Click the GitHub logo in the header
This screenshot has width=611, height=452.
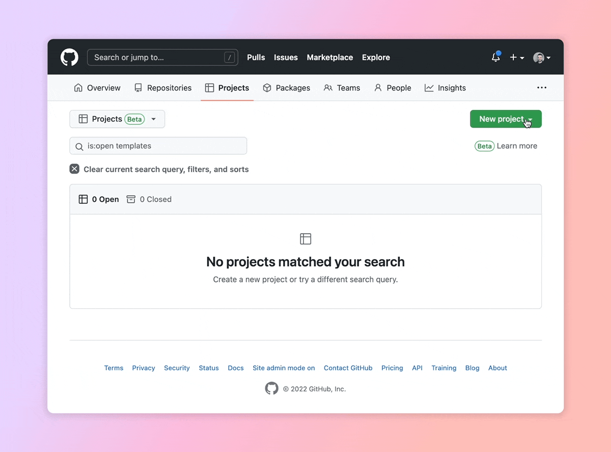[69, 57]
